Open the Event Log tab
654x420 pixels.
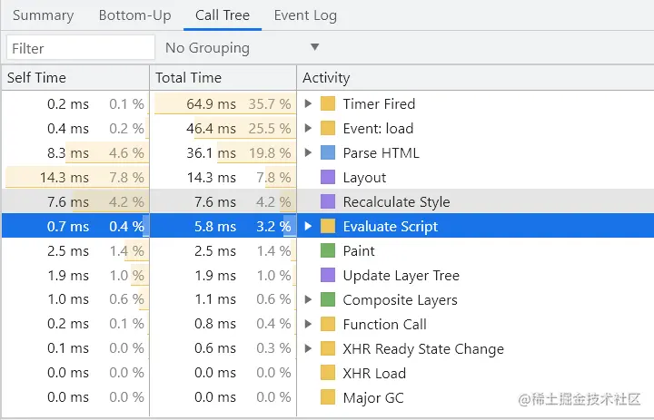pos(305,15)
